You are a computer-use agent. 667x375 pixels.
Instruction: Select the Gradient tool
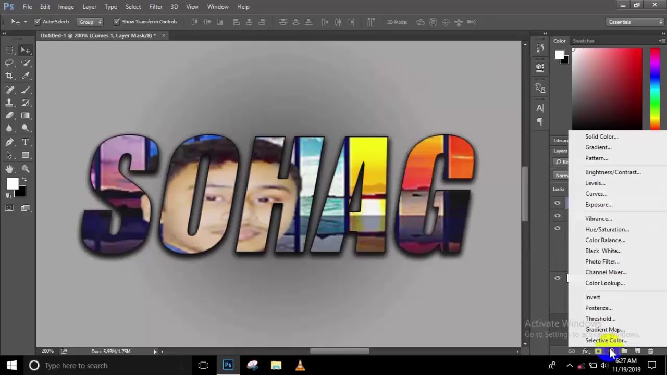click(25, 116)
